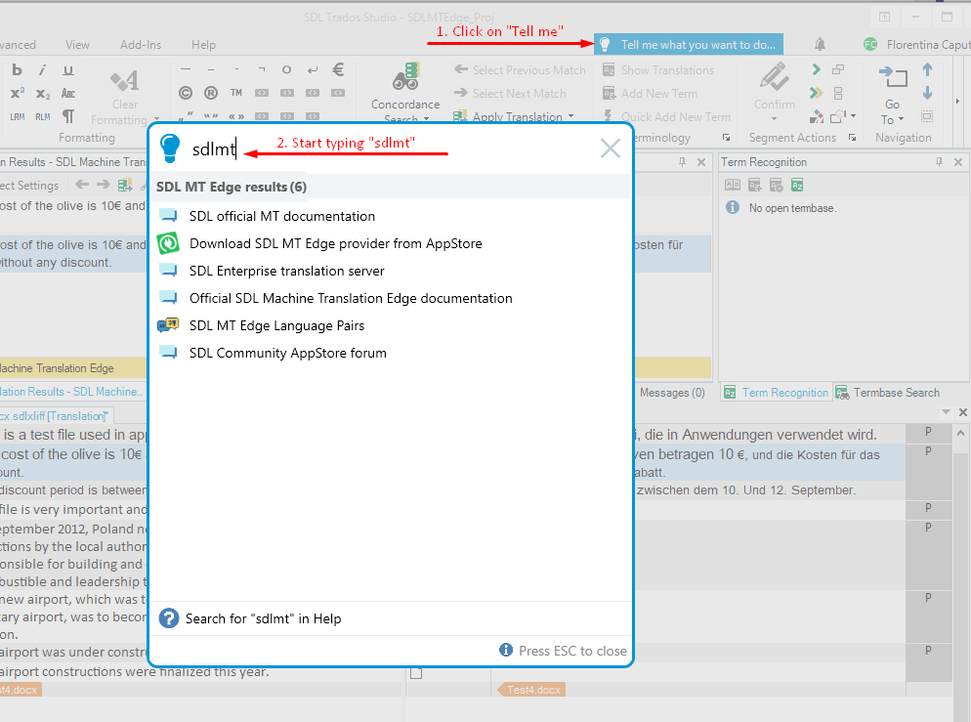971x722 pixels.
Task: Click first Term Recognition toolbar icon
Action: tap(733, 185)
